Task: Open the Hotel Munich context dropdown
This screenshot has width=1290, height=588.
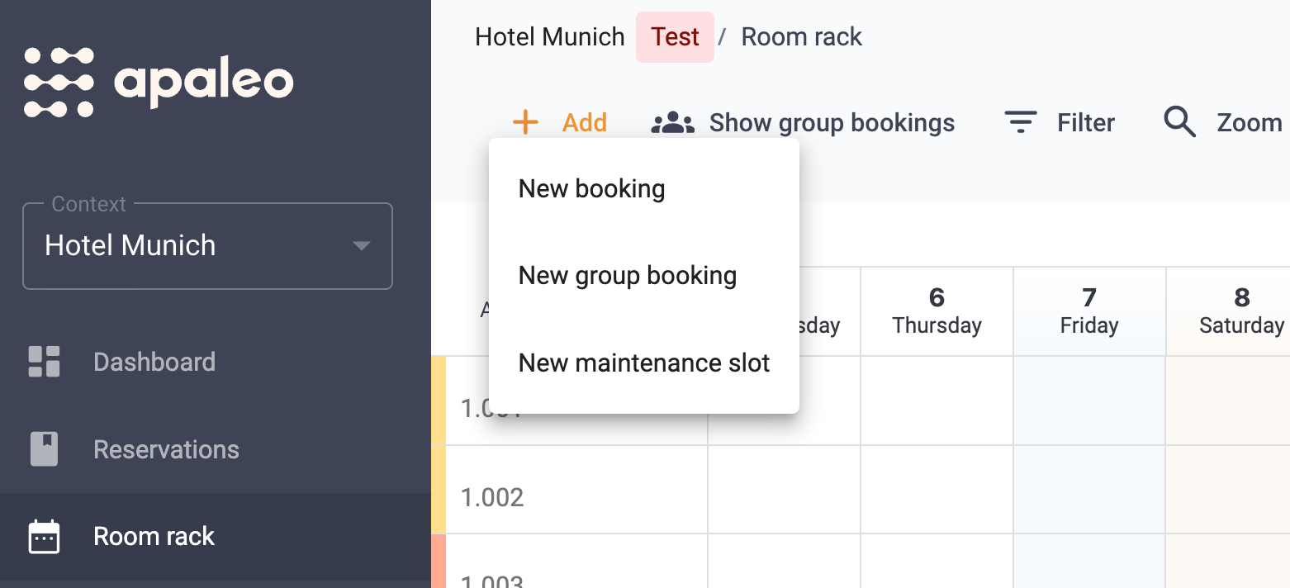Action: coord(207,246)
